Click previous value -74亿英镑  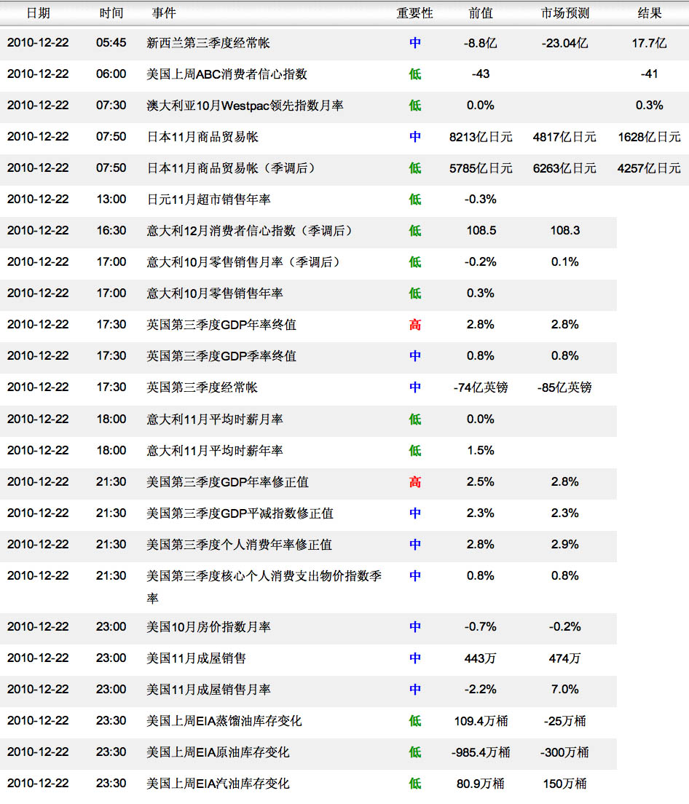point(481,387)
